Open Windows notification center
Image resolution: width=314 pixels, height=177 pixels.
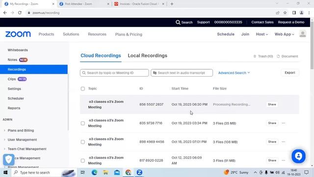[306, 173]
